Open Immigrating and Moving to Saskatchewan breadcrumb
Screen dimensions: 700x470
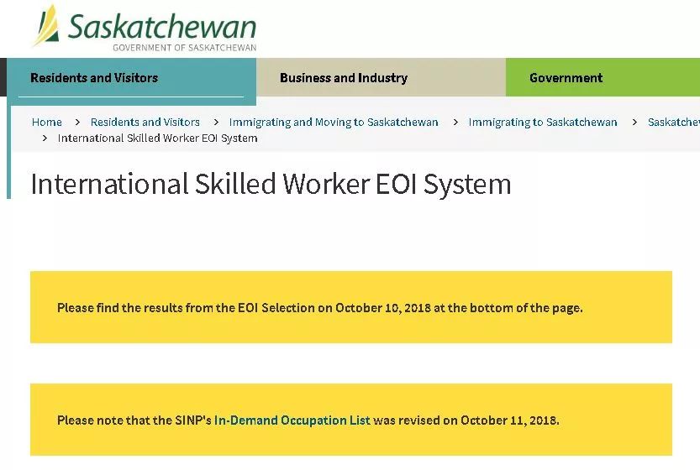(334, 122)
